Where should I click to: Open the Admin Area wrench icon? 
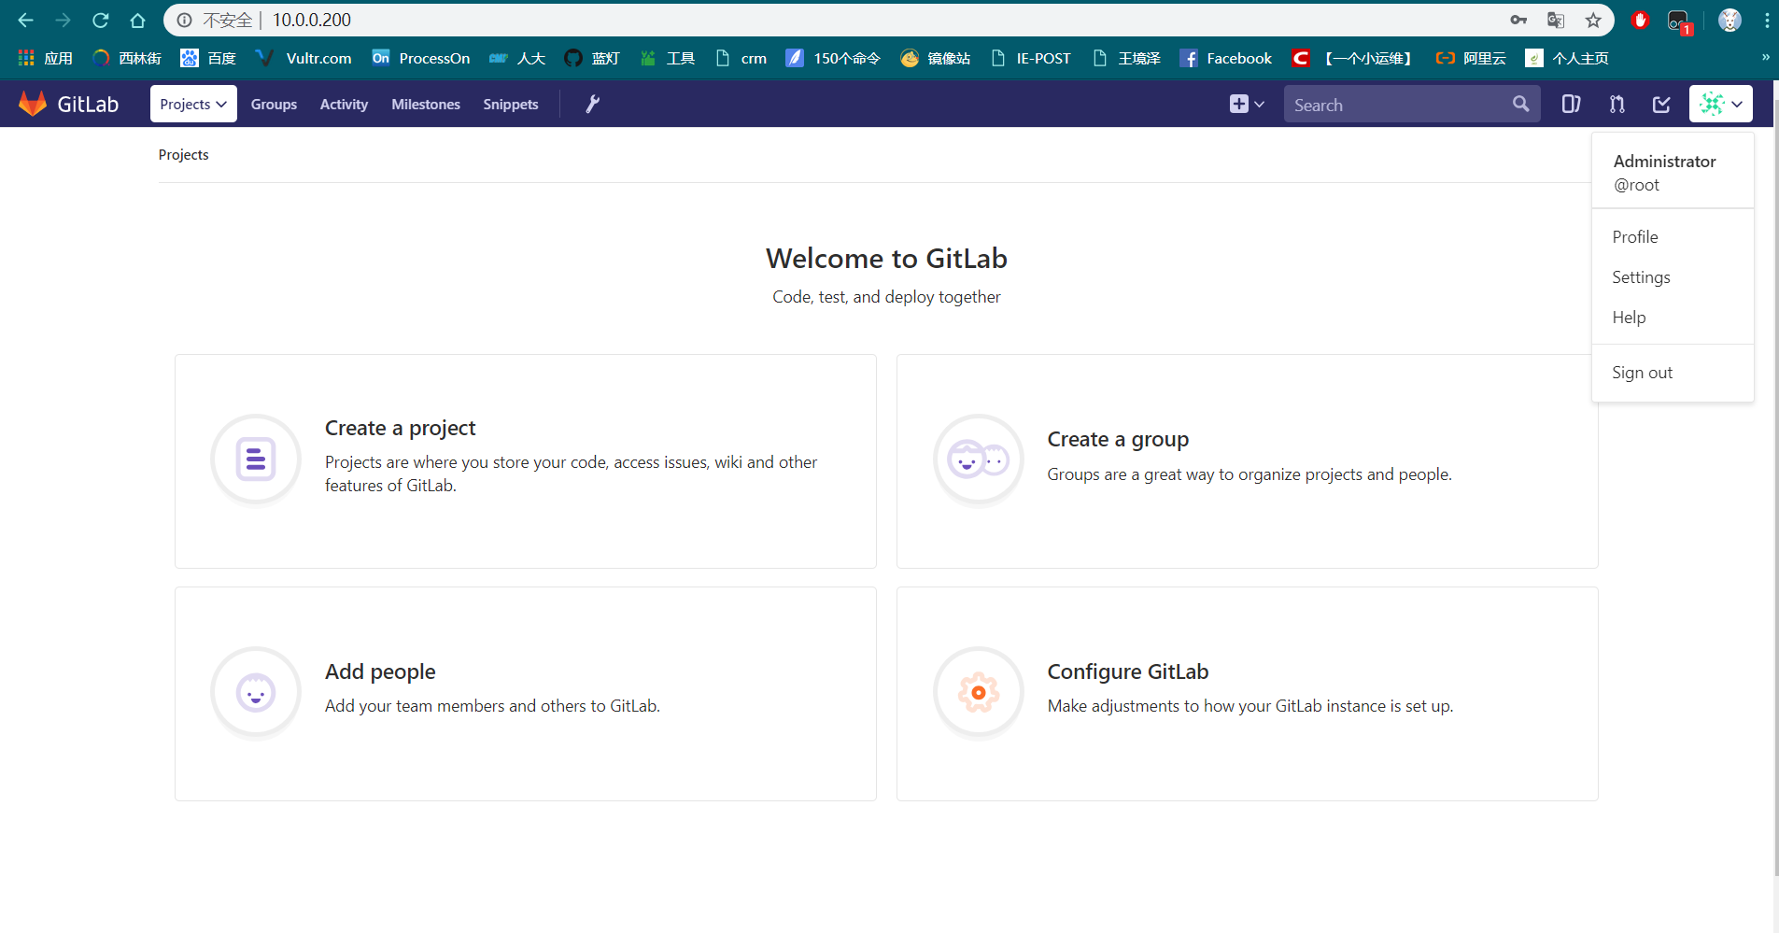[592, 104]
